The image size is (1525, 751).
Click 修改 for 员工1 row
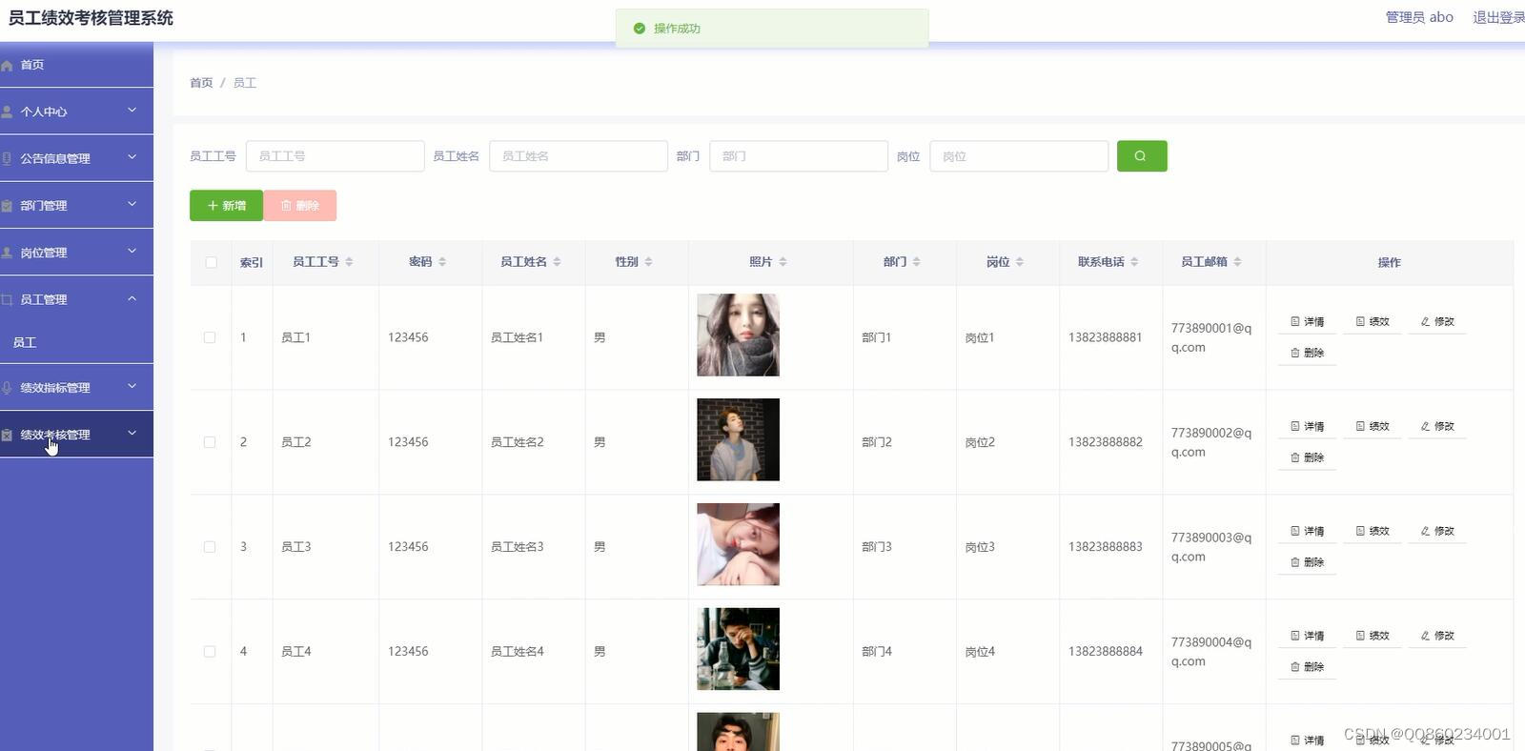point(1437,322)
